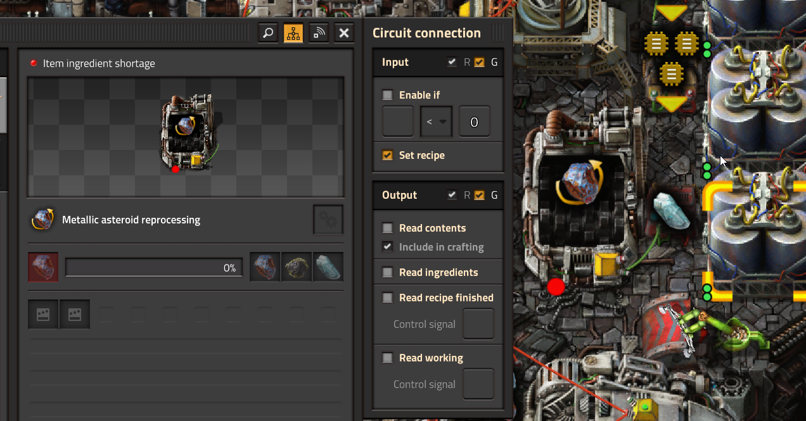Image resolution: width=806 pixels, height=421 pixels.
Task: Click the constant value 0 field
Action: point(474,122)
